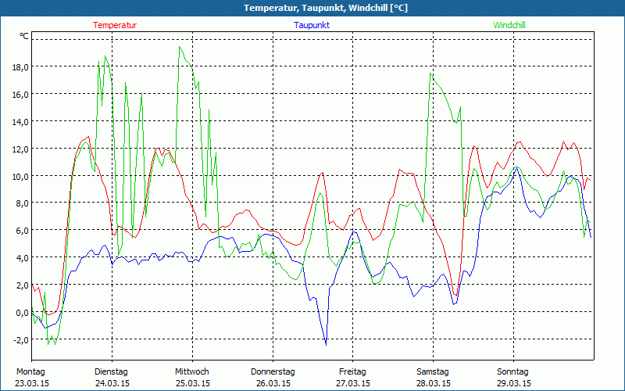625x391 pixels.
Task: Select the Dienstag day label
Action: (x=111, y=371)
